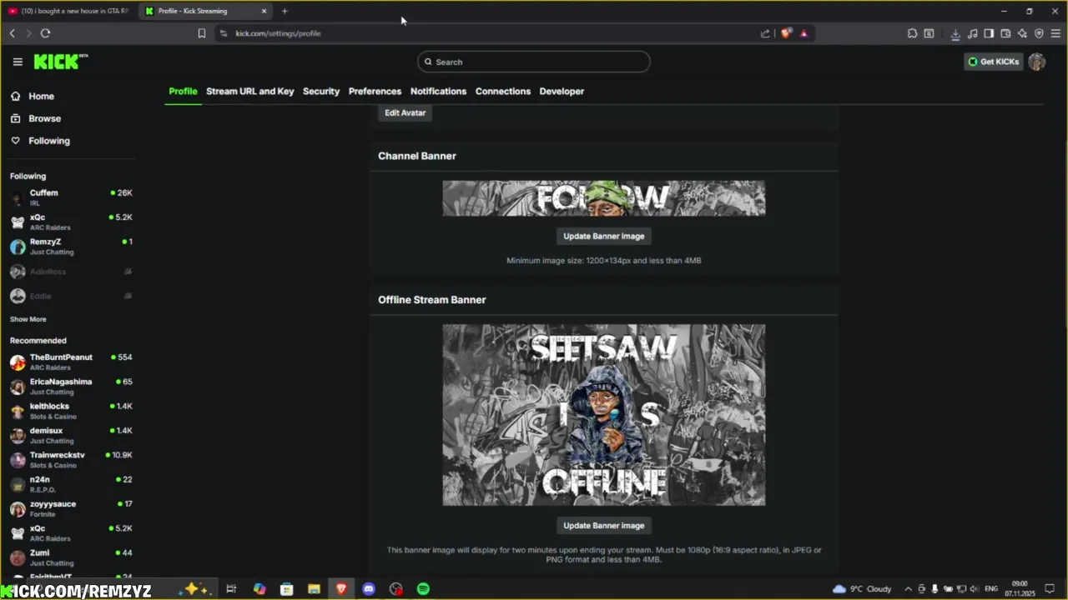Open Trainwreckstv recommended channel
The height and width of the screenshot is (600, 1068).
pyautogui.click(x=71, y=459)
